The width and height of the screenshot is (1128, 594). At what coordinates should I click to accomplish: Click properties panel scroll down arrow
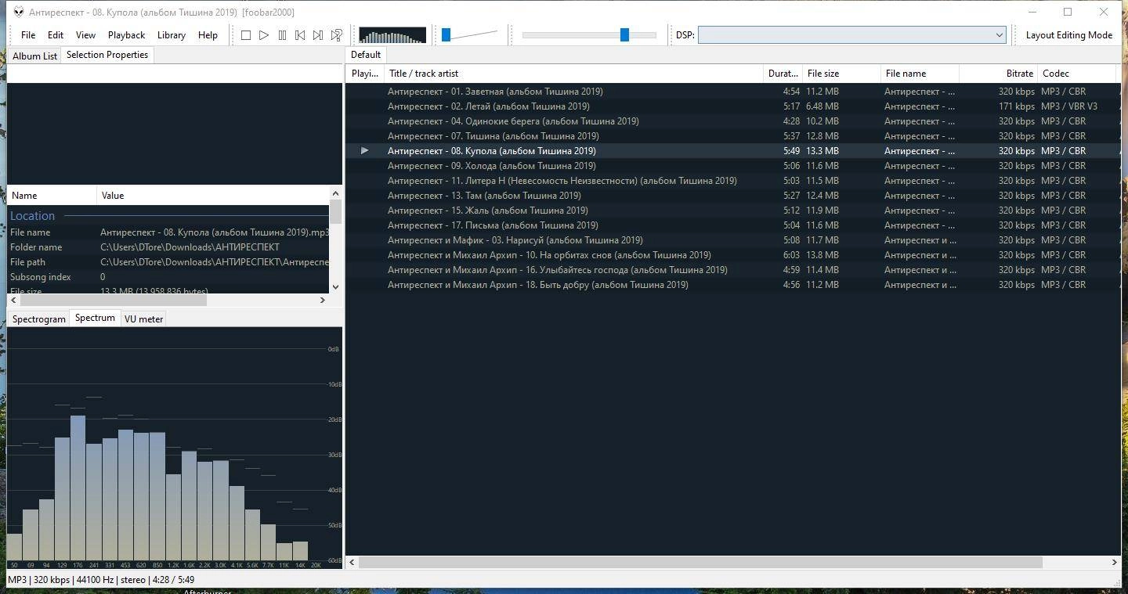[335, 286]
